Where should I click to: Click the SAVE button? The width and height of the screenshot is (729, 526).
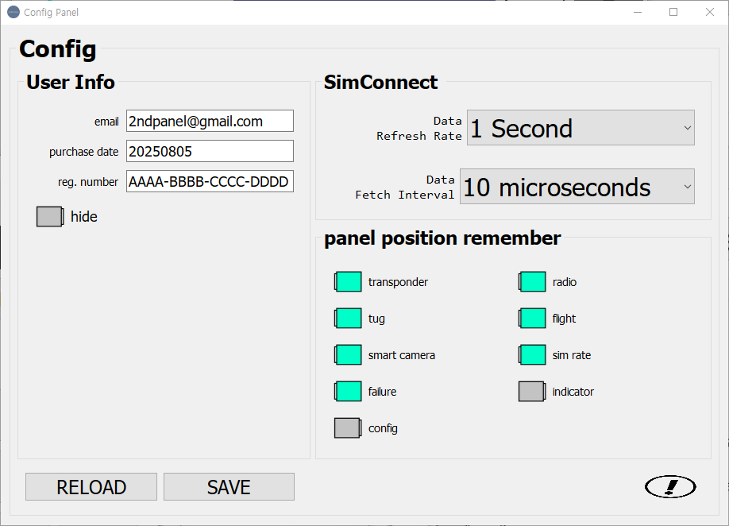229,487
